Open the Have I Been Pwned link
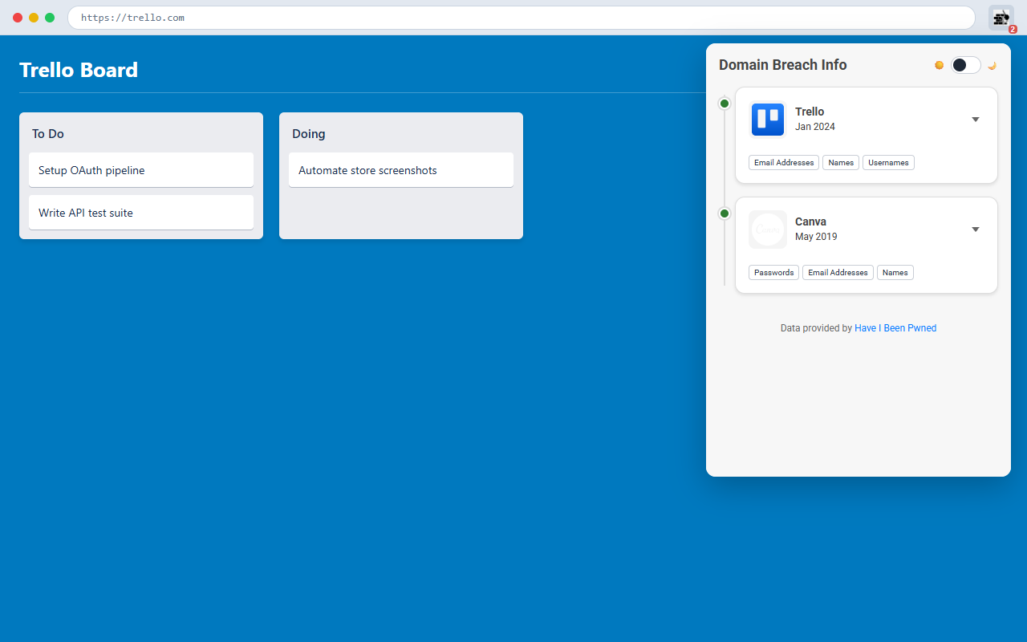This screenshot has height=642, width=1027. point(895,328)
